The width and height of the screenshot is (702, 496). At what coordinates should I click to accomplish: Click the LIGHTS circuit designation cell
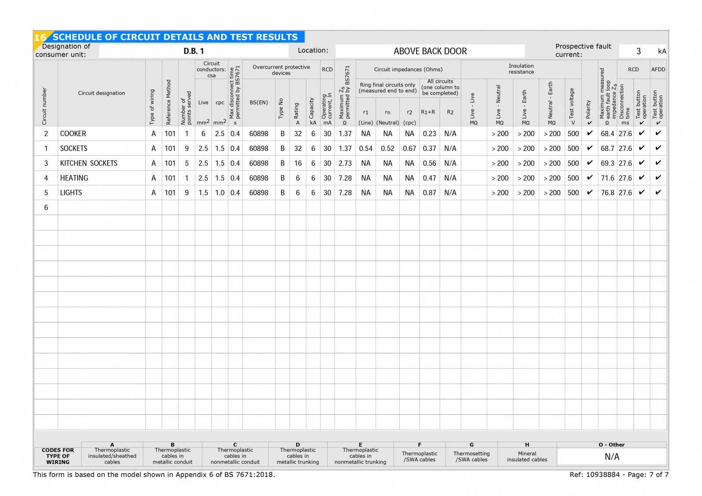(101, 193)
